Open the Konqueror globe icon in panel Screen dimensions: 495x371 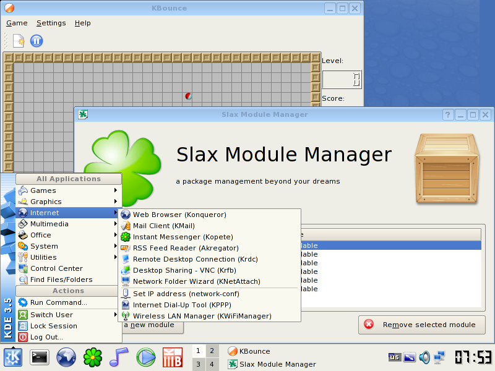point(66,357)
